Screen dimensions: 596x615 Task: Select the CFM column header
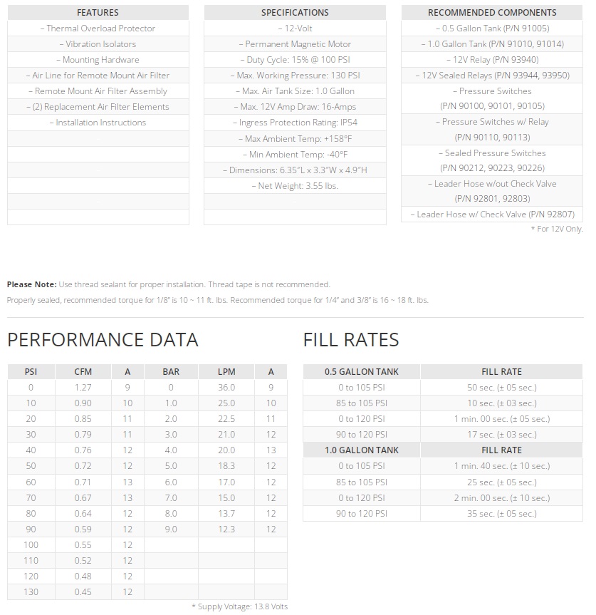tap(83, 372)
